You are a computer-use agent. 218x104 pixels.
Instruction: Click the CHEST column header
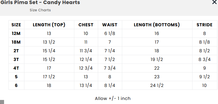[86, 25]
